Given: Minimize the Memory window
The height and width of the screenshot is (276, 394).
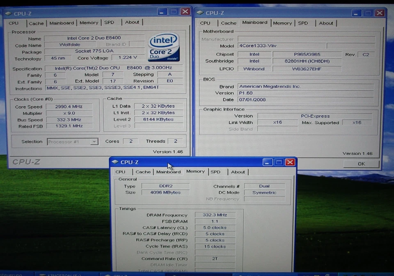Looking at the screenshot, I should pyautogui.click(x=267, y=162).
